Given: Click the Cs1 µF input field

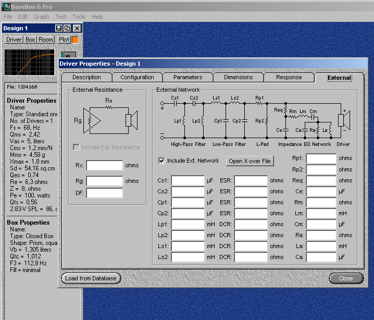Looking at the screenshot, I should (188, 181).
